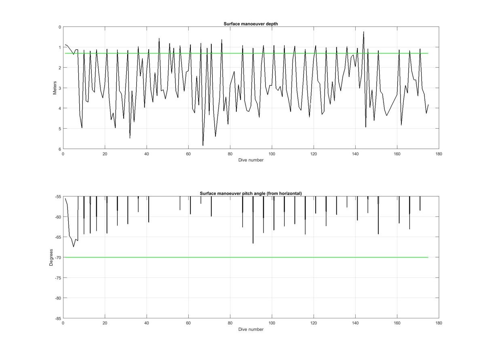Click 'Dive number' label under the pitch chart
The width and height of the screenshot is (485, 358).
coord(251,329)
